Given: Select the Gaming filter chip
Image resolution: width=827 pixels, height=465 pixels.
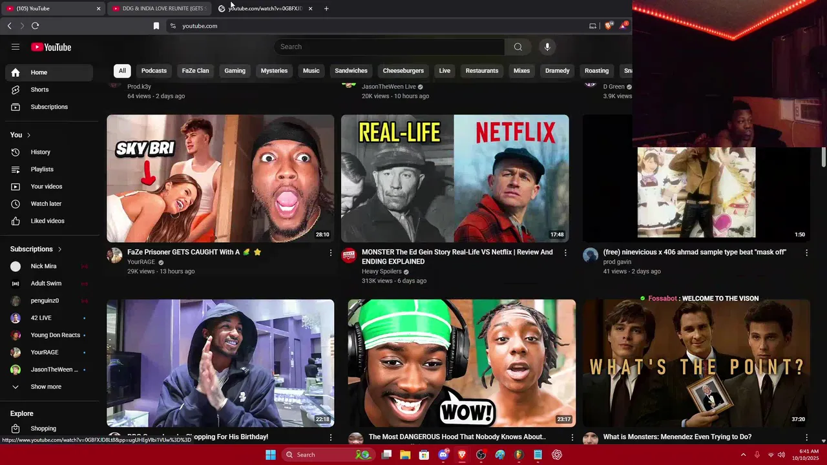Looking at the screenshot, I should pos(235,71).
